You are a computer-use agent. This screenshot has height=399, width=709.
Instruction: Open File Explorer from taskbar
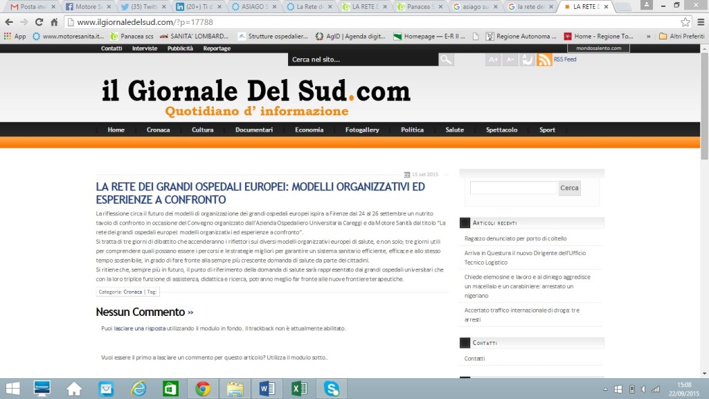click(235, 389)
